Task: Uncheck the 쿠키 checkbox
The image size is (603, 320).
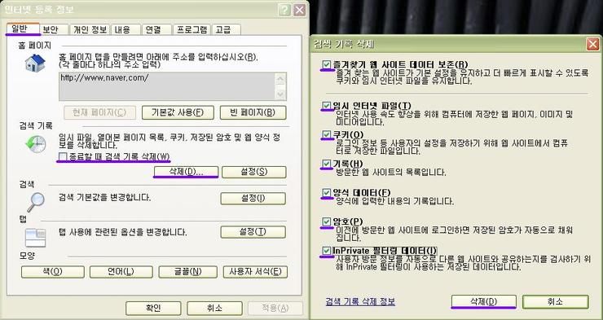Action: (x=327, y=134)
